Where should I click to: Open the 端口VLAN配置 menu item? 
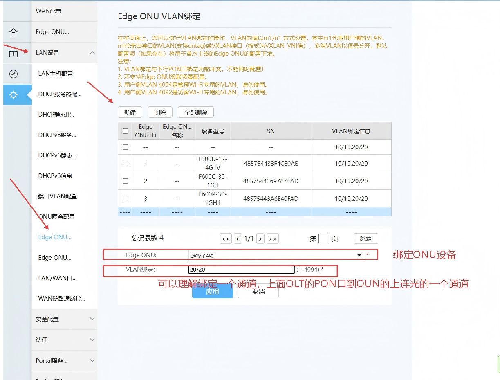(58, 196)
